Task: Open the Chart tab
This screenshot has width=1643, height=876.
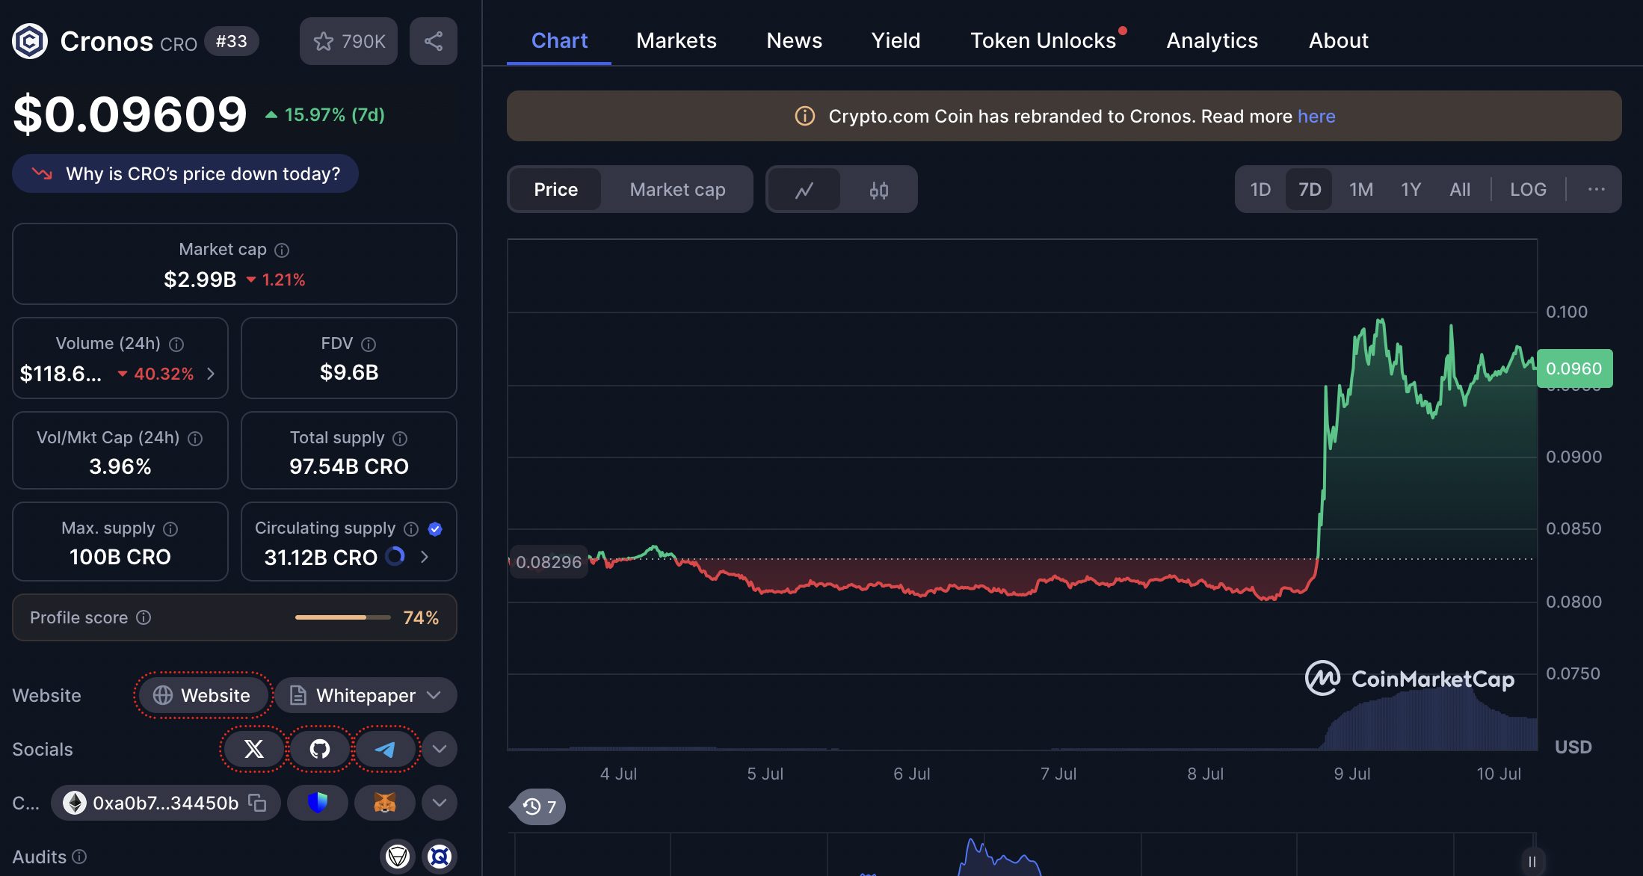Action: pos(559,40)
